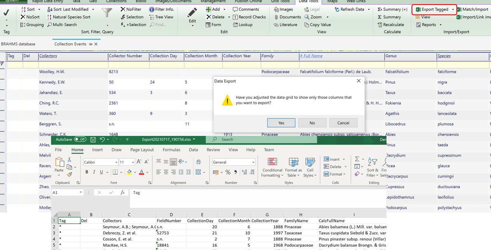Open Images in the View group
Viewport: 491px width, 250px height.
point(283,9)
